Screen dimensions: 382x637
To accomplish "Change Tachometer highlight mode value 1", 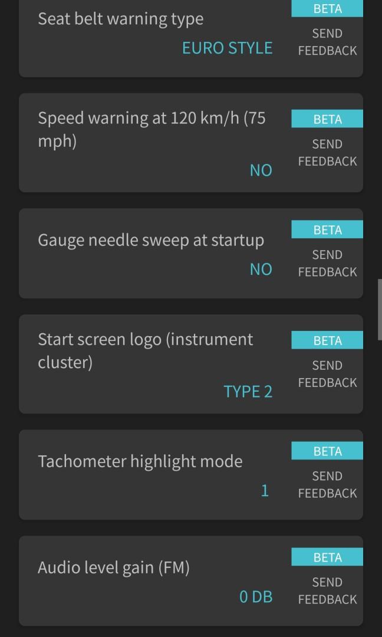I will click(265, 491).
